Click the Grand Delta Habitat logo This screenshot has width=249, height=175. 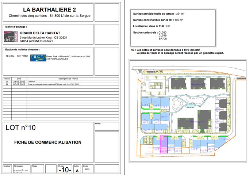coord(10,37)
